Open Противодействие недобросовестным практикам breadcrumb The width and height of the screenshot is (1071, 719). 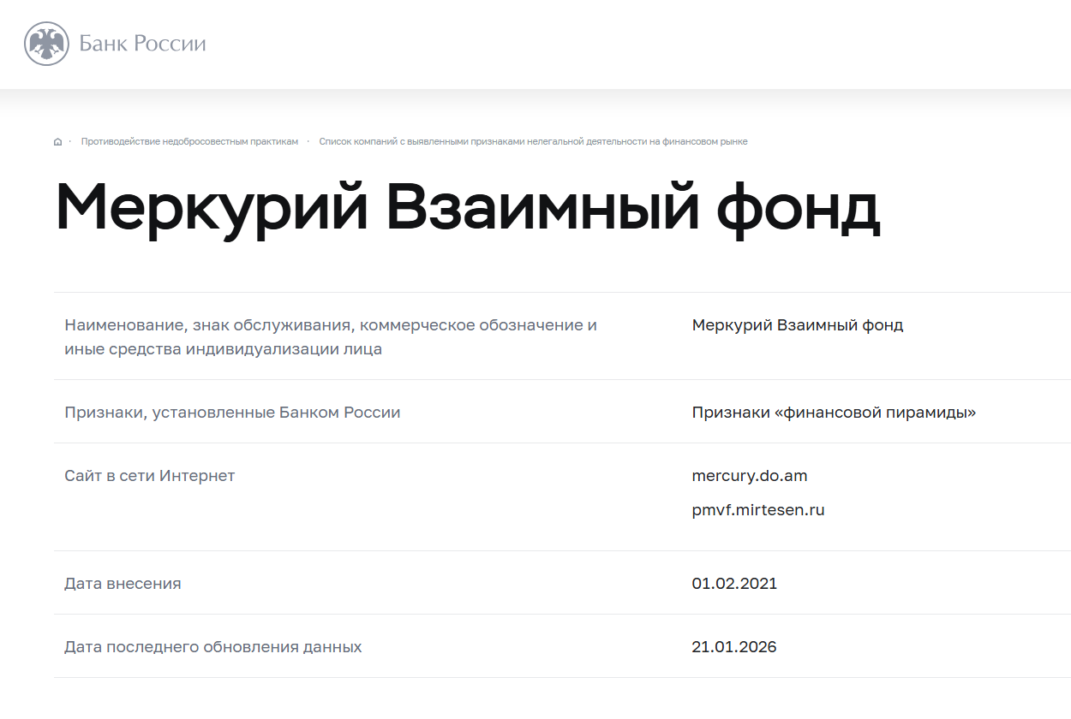click(x=189, y=141)
